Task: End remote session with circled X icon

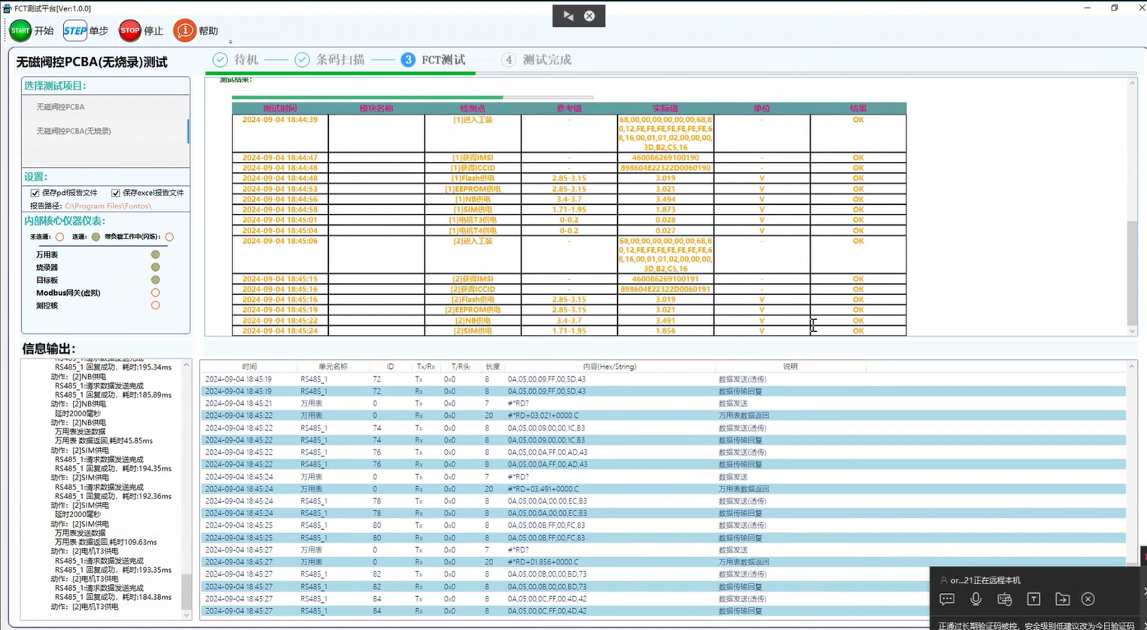Action: point(1088,599)
